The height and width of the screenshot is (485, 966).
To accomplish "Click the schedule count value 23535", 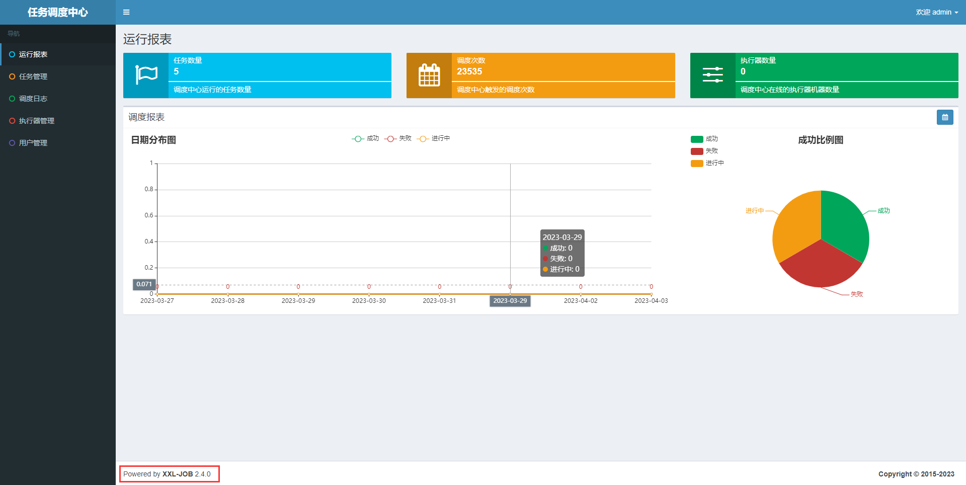I will [x=469, y=71].
